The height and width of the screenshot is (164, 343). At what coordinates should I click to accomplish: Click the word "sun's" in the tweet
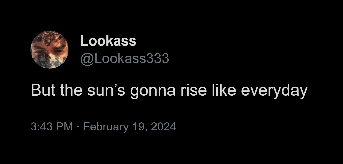pyautogui.click(x=106, y=90)
